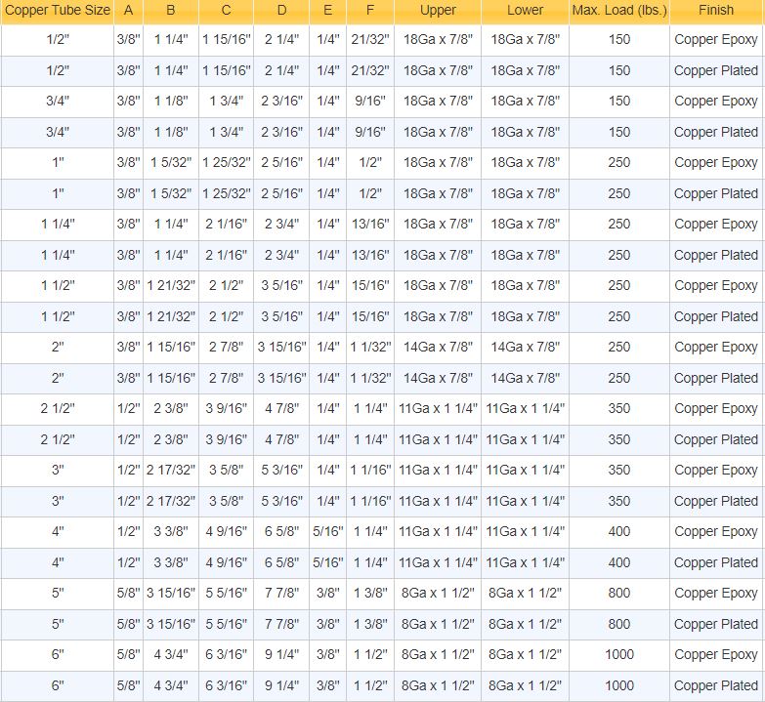Select 2 1/2" tube size in Copper Epoxy row
765x702 pixels.
click(57, 408)
